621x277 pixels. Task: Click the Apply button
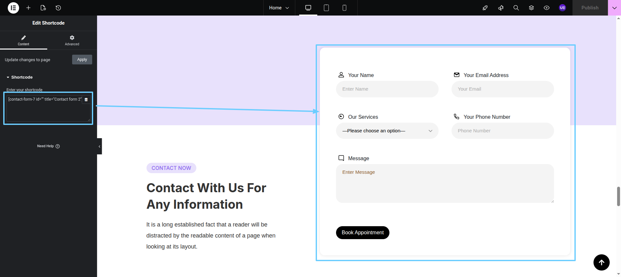(x=82, y=60)
